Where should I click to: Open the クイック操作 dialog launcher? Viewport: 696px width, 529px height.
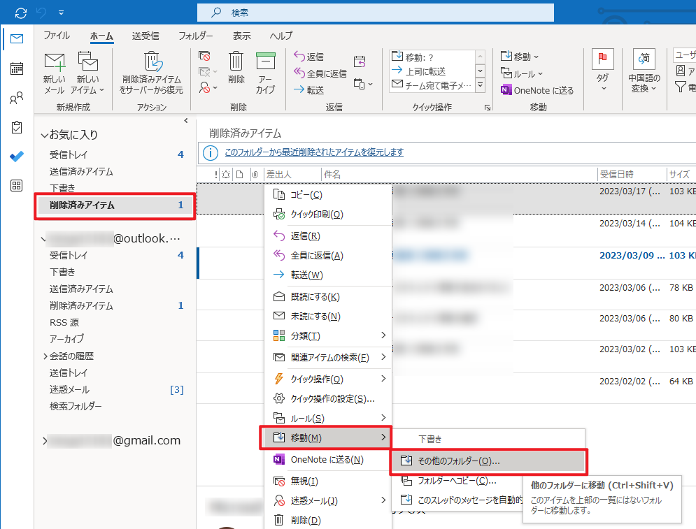click(x=488, y=108)
